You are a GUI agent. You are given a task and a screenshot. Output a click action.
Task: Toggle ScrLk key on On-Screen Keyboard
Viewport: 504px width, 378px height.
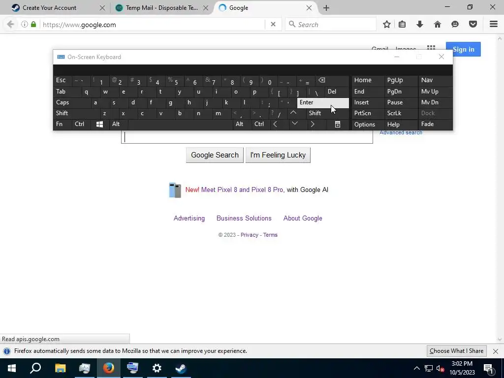click(401, 113)
